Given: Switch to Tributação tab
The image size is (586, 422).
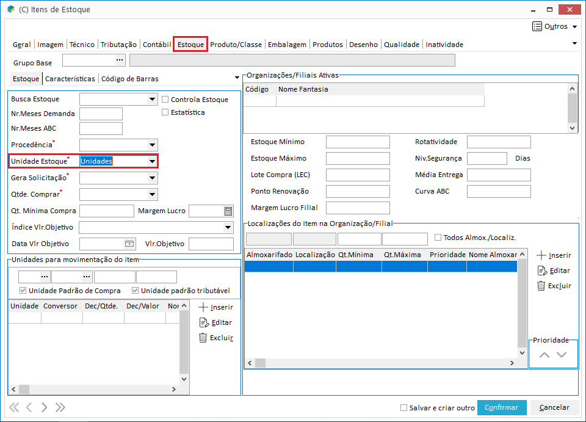Looking at the screenshot, I should [x=118, y=45].
